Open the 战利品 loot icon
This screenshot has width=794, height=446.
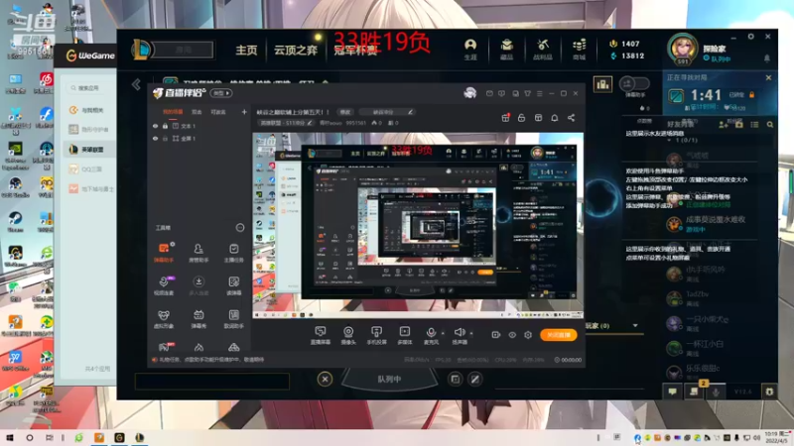(542, 50)
